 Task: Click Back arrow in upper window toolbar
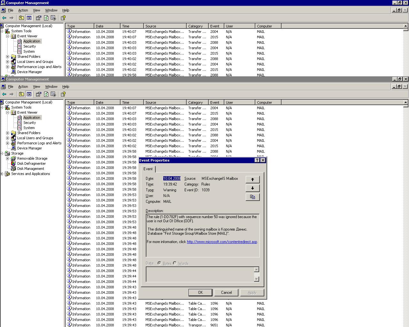click(4, 18)
